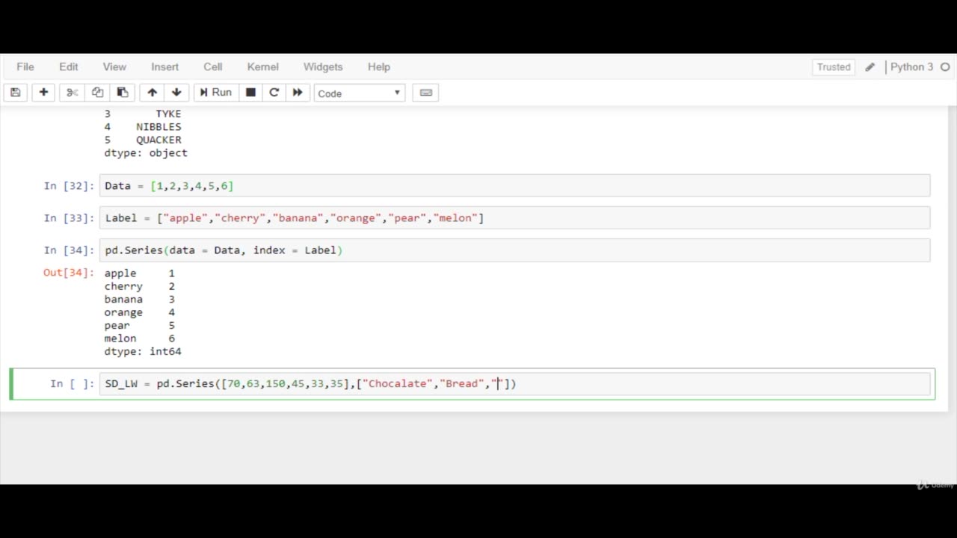957x538 pixels.
Task: Open the Widgets menu
Action: pyautogui.click(x=323, y=67)
